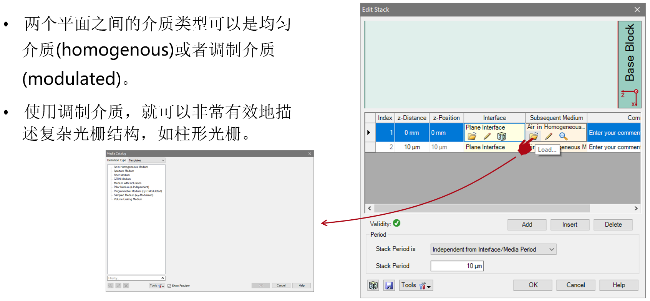
Task: Open Definition Type dropdown in Media Catalog
Action: [x=146, y=160]
